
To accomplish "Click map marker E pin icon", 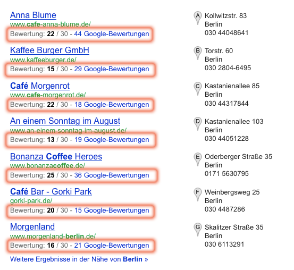I will coord(198,159).
